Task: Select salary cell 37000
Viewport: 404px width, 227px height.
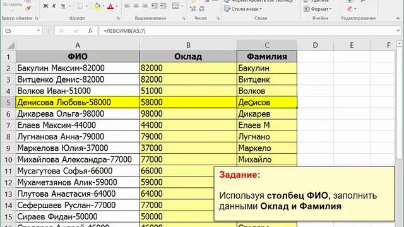Action: tap(188, 148)
